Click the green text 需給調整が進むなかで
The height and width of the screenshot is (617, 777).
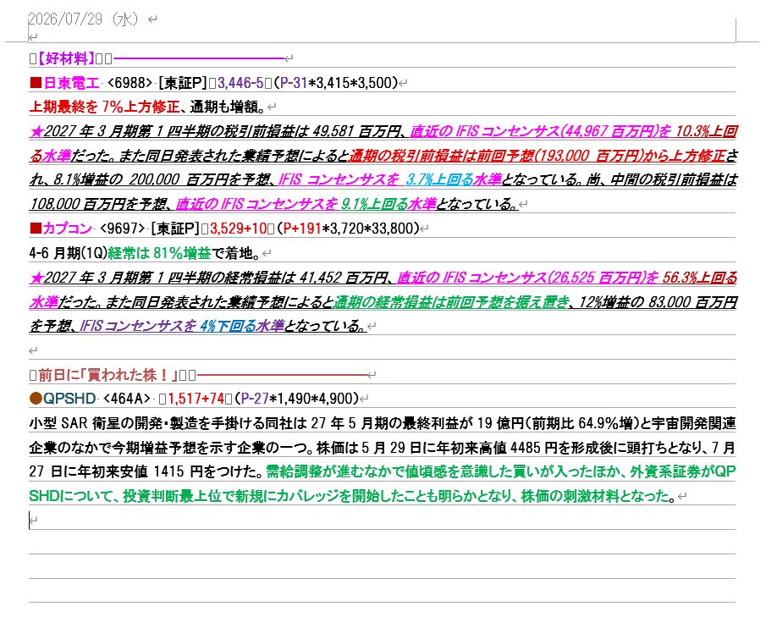point(335,471)
